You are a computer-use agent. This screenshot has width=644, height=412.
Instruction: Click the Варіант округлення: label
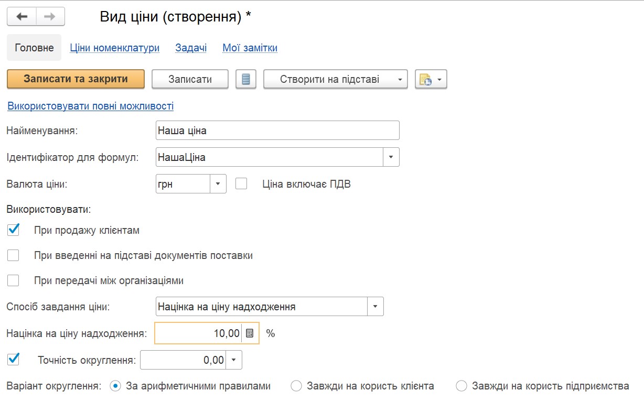(53, 386)
